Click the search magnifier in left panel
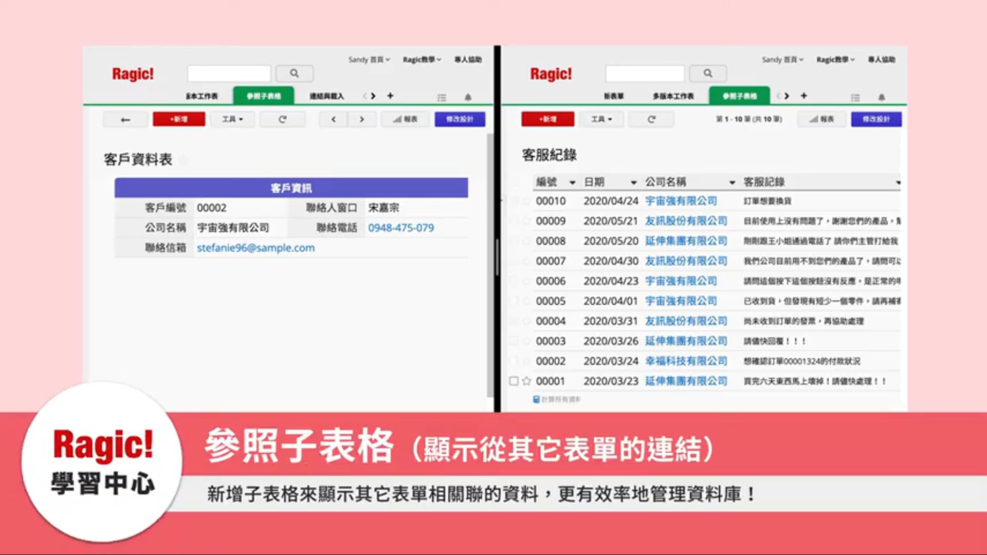Image resolution: width=987 pixels, height=555 pixels. point(294,73)
